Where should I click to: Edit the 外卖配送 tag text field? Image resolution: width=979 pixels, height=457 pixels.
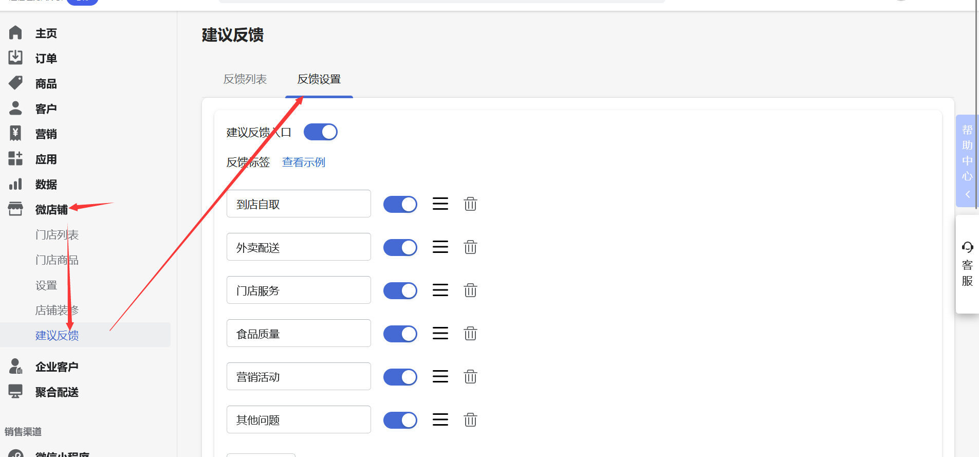[299, 247]
